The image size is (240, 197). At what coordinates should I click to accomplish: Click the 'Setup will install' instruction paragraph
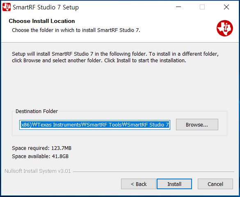(115, 57)
